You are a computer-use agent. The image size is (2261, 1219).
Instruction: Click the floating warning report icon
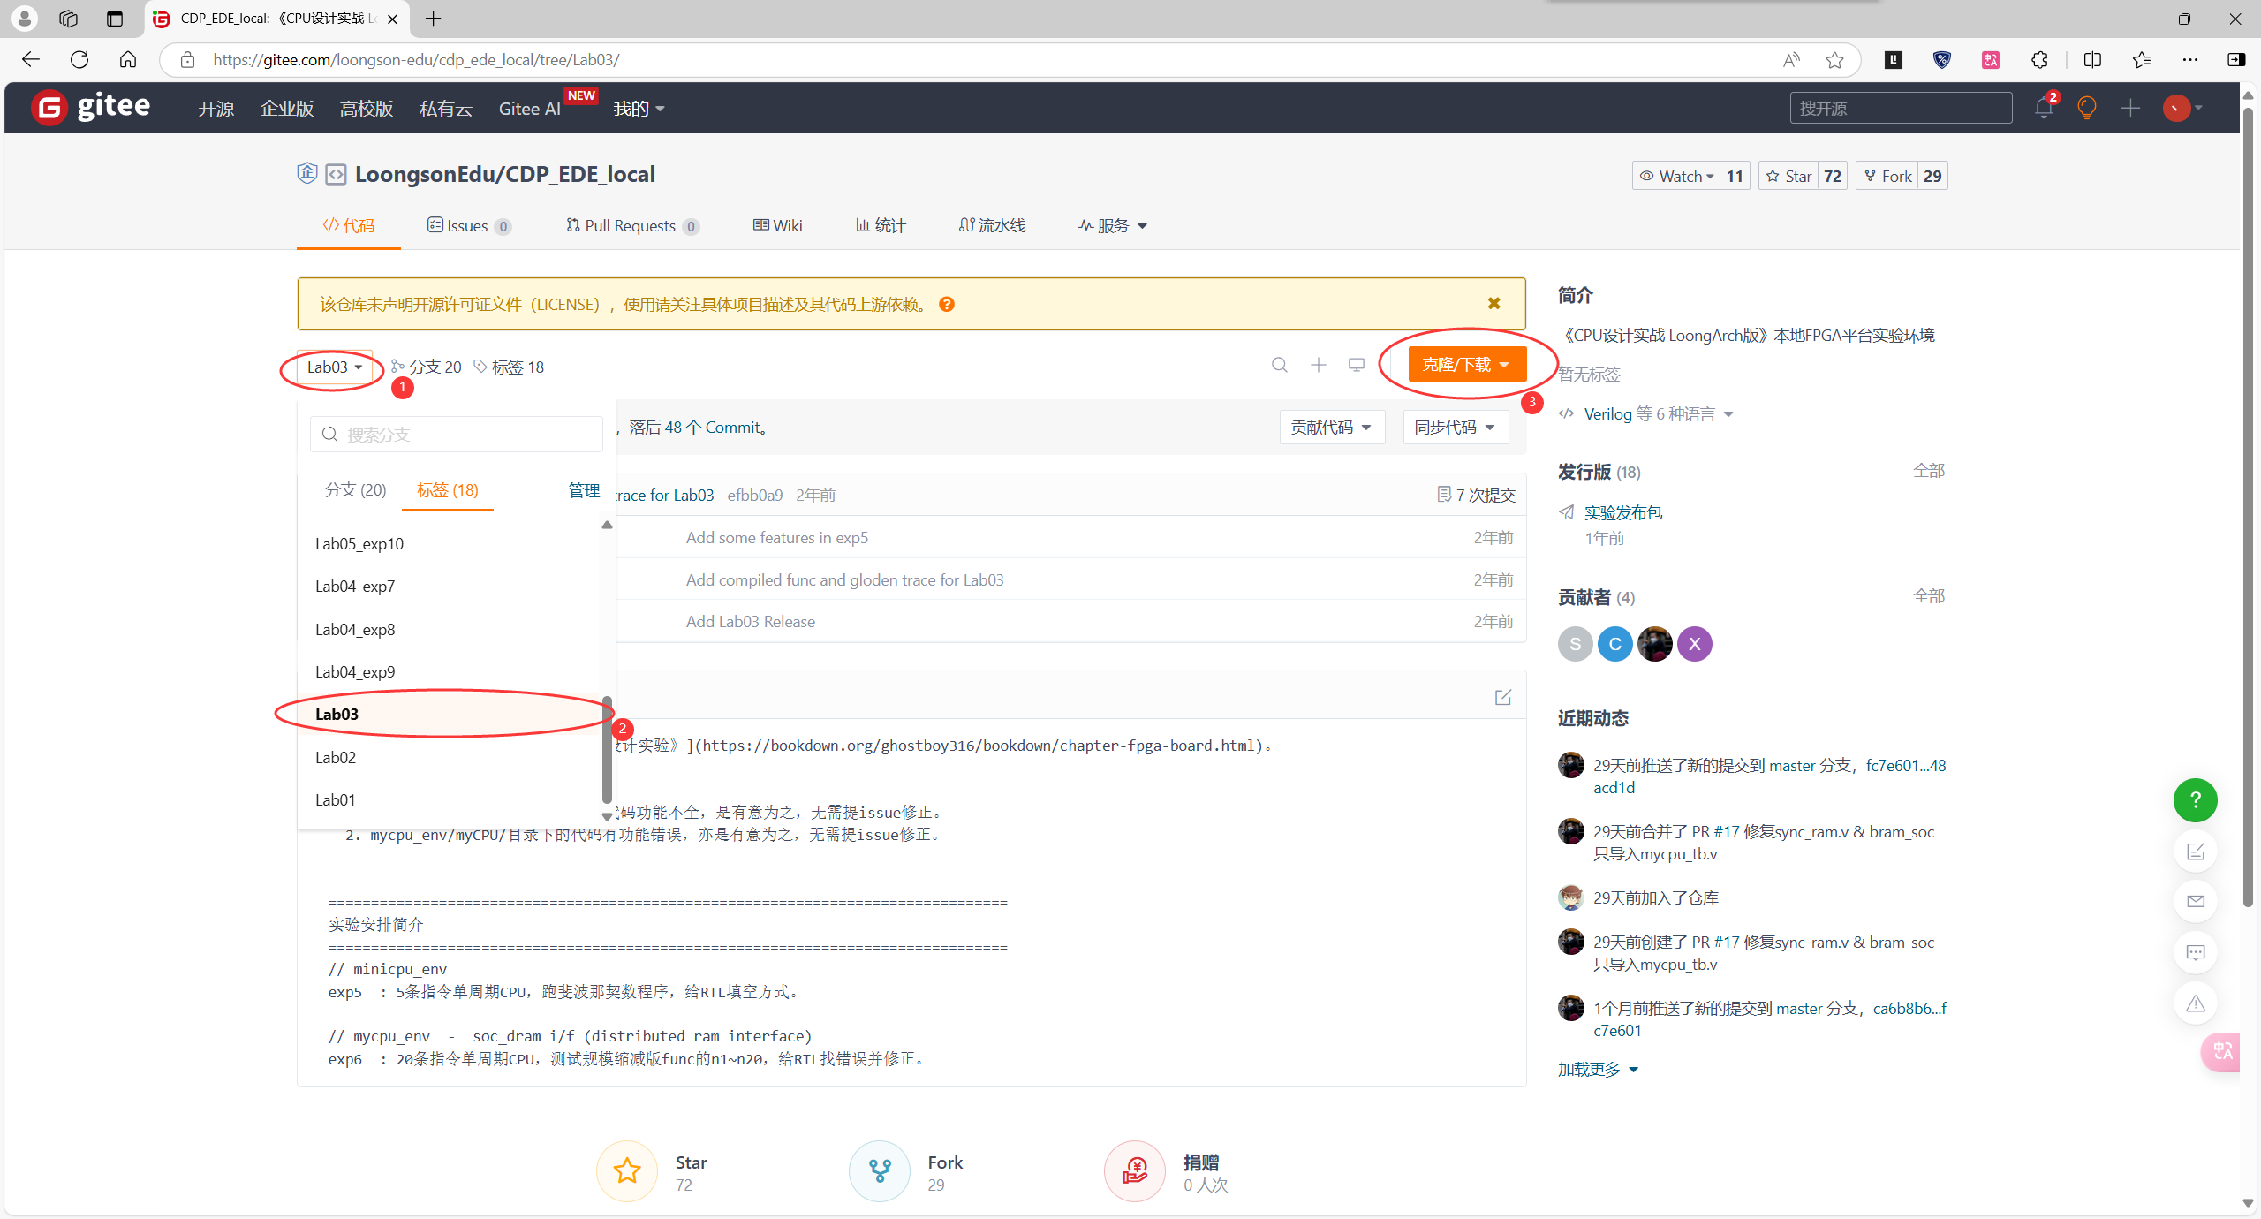pyautogui.click(x=2196, y=1003)
